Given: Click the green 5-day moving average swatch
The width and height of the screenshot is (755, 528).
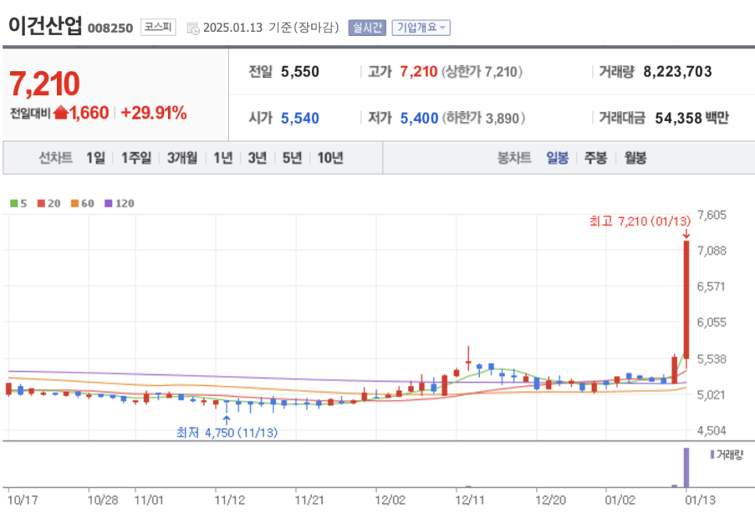Looking at the screenshot, I should point(14,204).
